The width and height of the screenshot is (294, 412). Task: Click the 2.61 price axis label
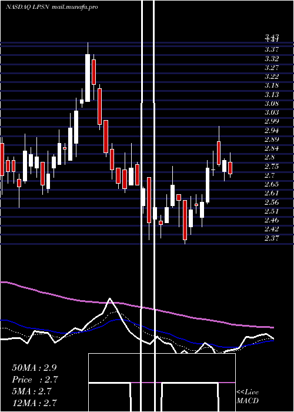[272, 193]
